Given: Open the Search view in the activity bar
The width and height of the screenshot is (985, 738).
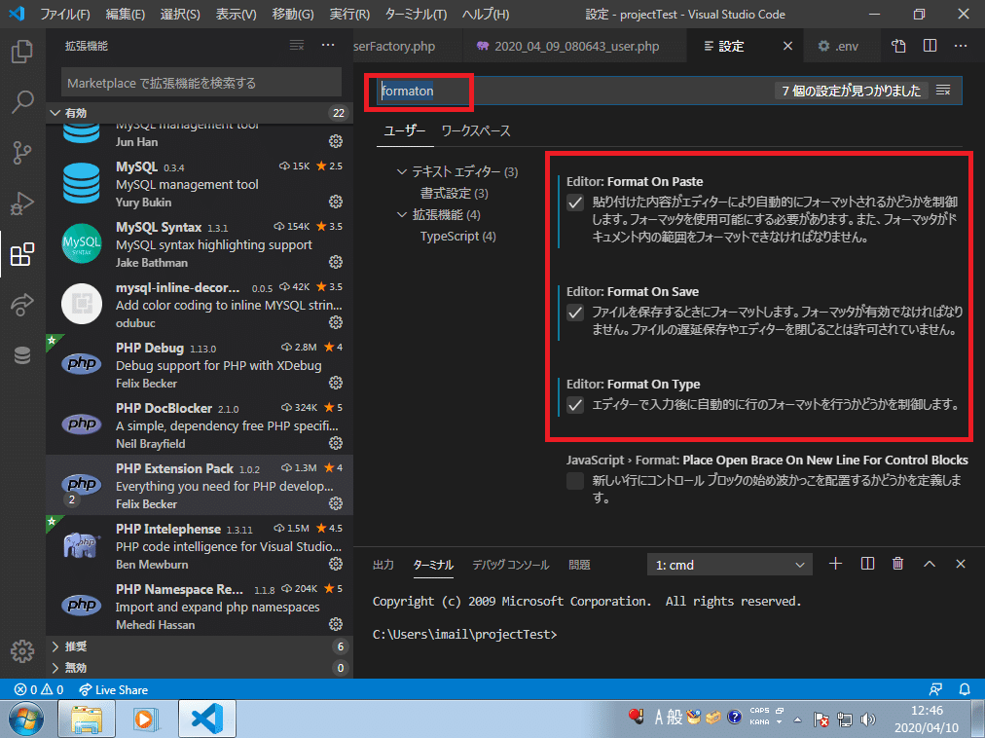Looking at the screenshot, I should tap(22, 102).
